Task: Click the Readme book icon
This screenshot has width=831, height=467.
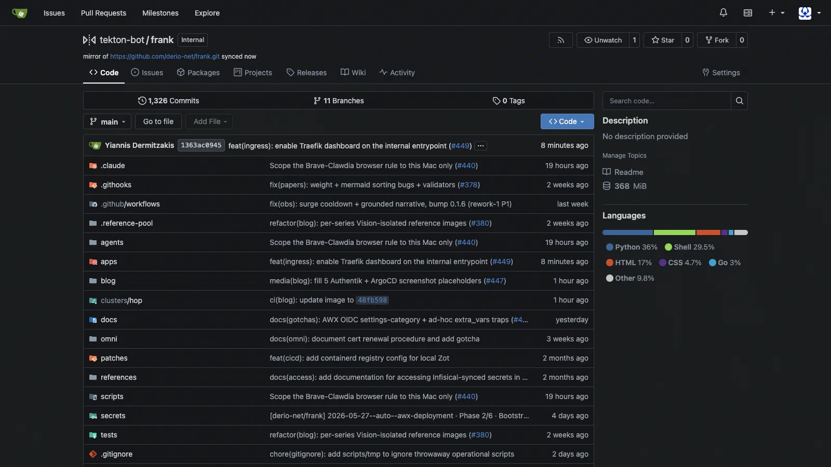Action: coord(607,172)
